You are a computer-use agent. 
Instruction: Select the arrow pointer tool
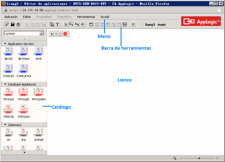(x=66, y=24)
